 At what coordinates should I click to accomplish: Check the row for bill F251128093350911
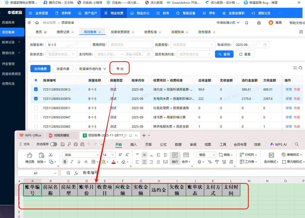[36, 108]
